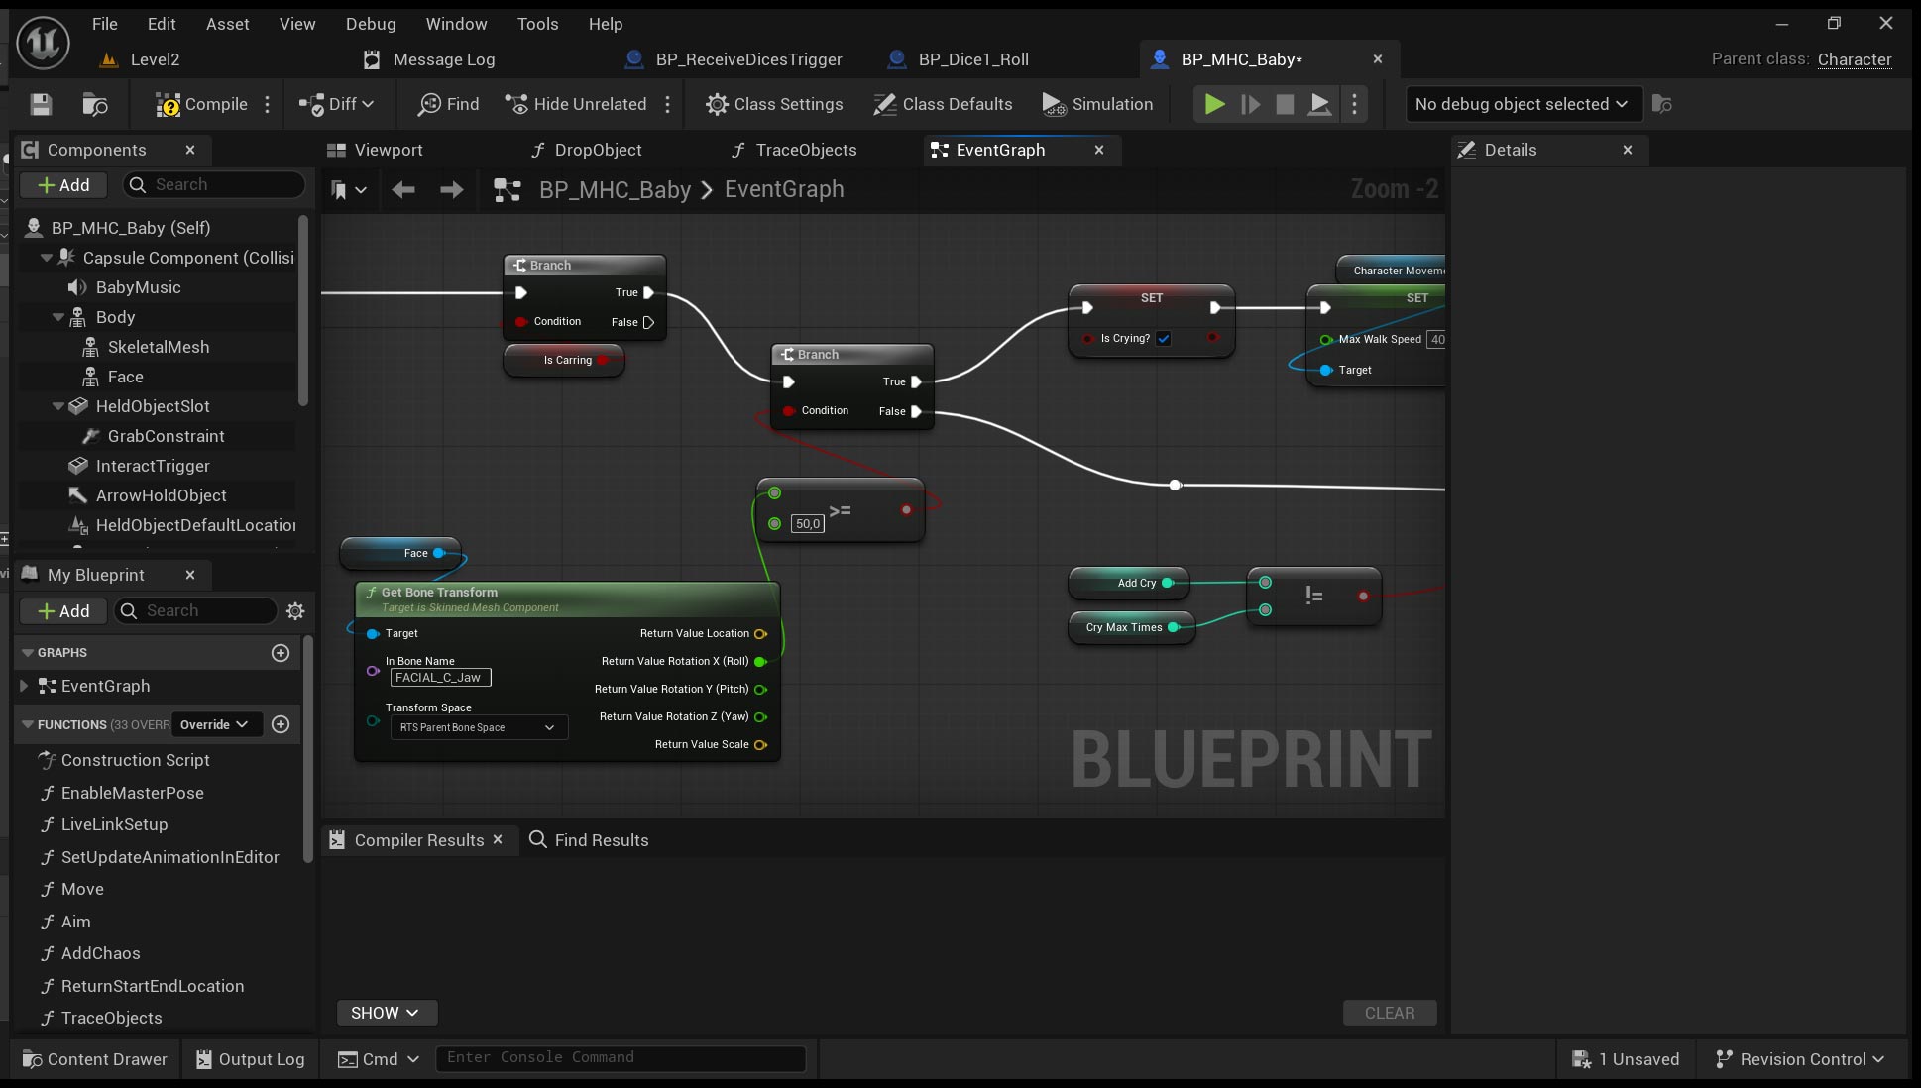Click the My Blueprint settings gear
Screen dimensions: 1921x1088
[x=295, y=611]
